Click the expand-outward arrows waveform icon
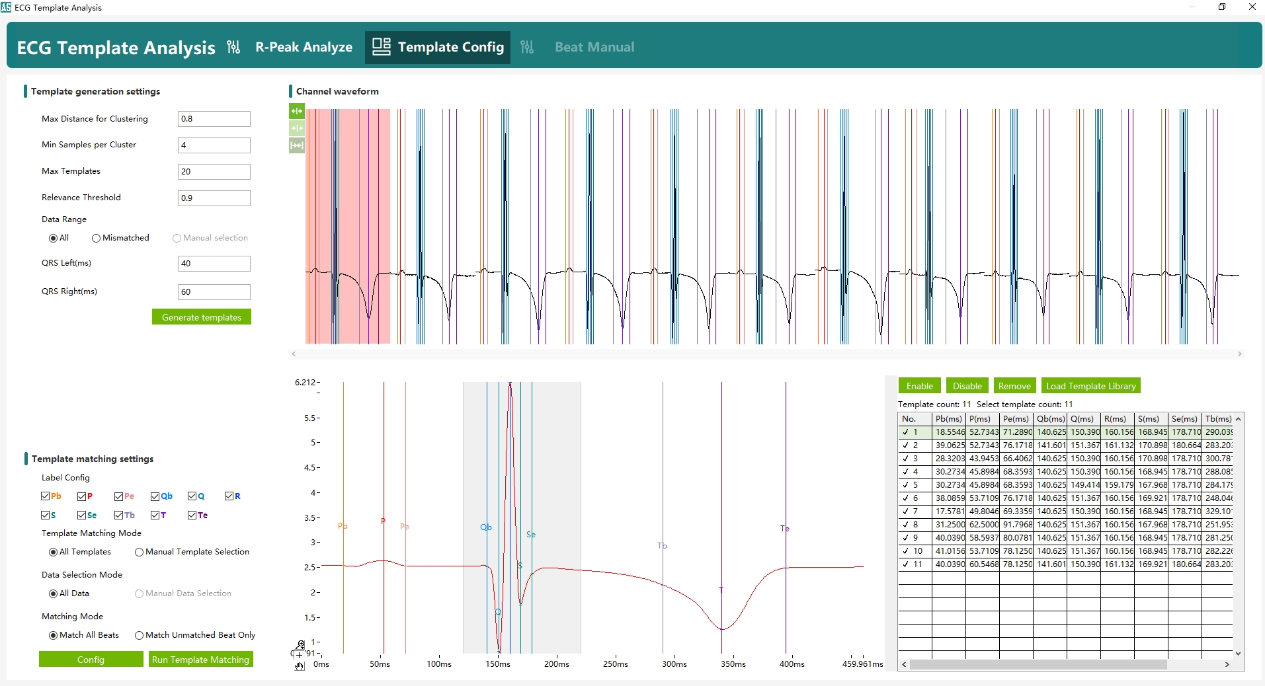The width and height of the screenshot is (1265, 686). 297,111
